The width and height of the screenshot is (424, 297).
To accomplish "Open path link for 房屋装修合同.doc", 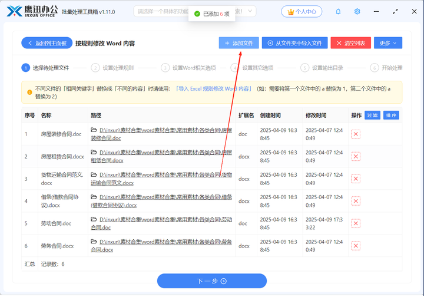I will pos(161,134).
